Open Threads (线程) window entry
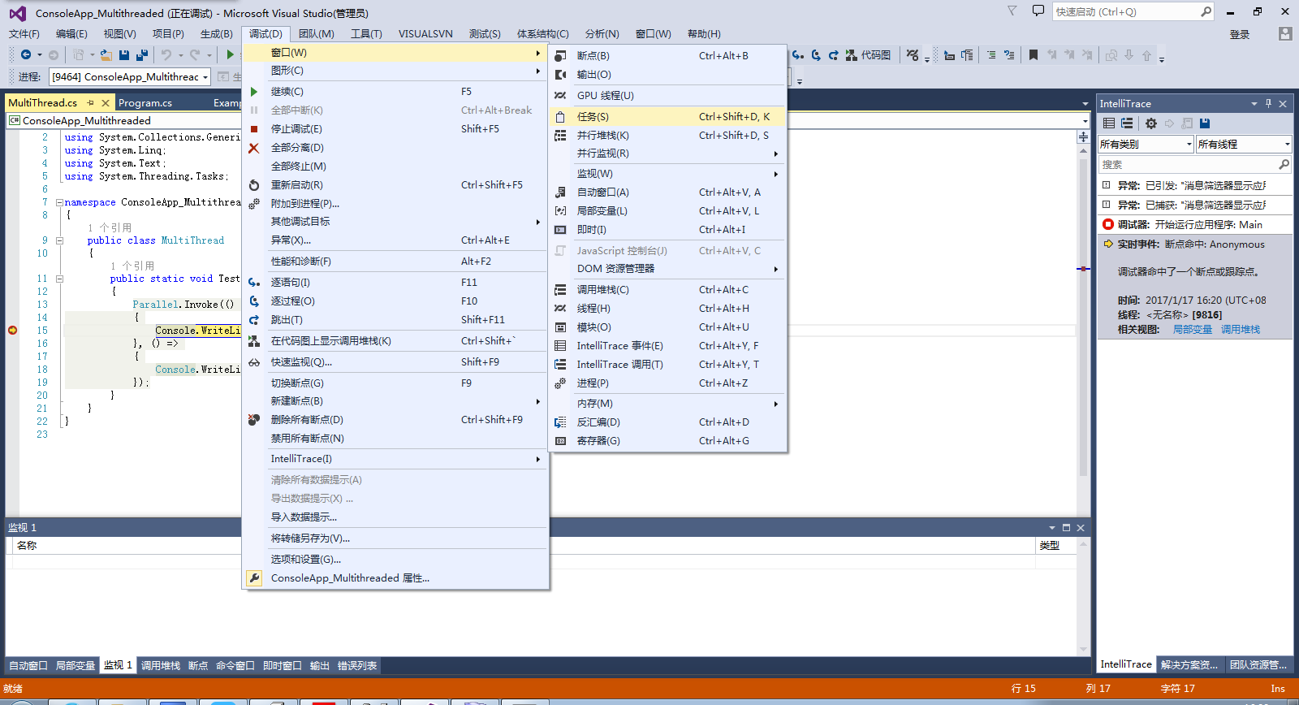This screenshot has height=705, width=1299. (667, 309)
